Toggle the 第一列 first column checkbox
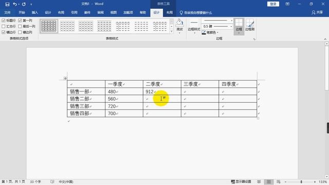Viewport: 329px width, 185px height. [x=20, y=21]
